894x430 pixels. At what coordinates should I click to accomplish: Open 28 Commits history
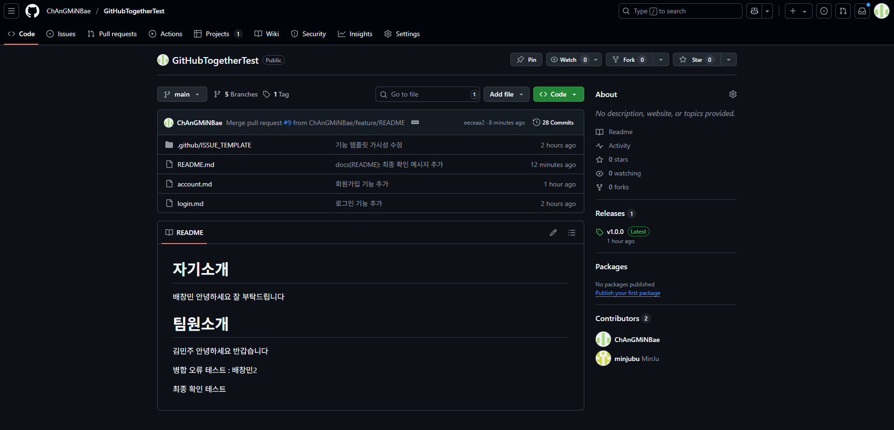(x=553, y=122)
